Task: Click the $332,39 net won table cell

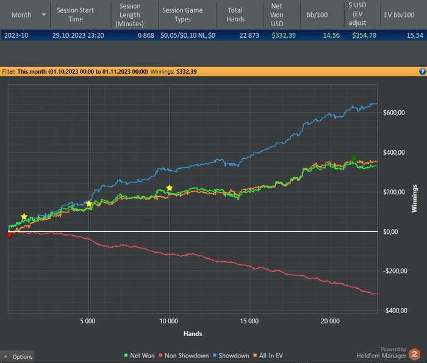Action: click(x=284, y=35)
